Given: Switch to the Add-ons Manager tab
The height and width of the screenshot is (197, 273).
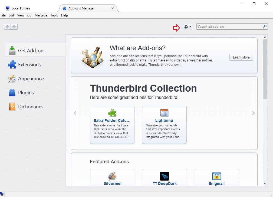Looking at the screenshot, I should click(x=88, y=8).
